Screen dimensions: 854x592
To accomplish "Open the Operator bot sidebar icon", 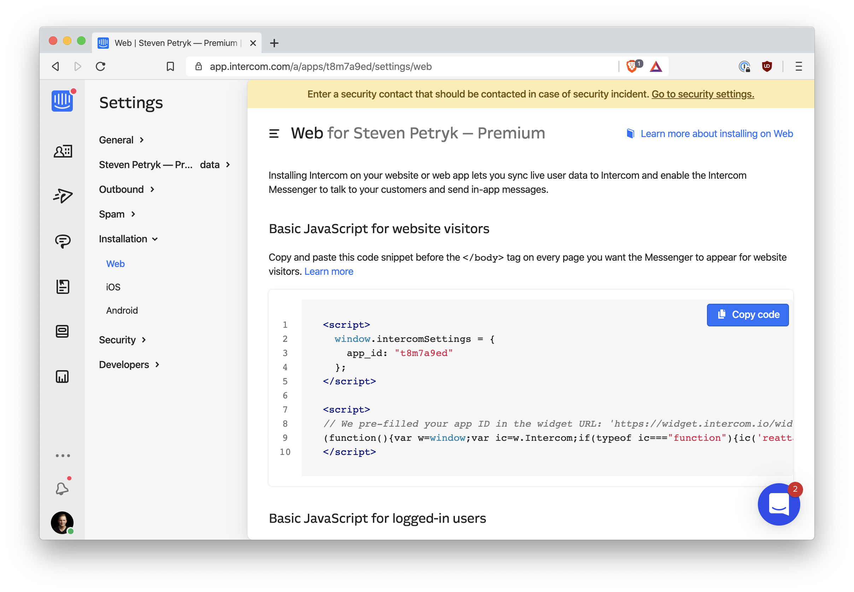I will click(62, 331).
